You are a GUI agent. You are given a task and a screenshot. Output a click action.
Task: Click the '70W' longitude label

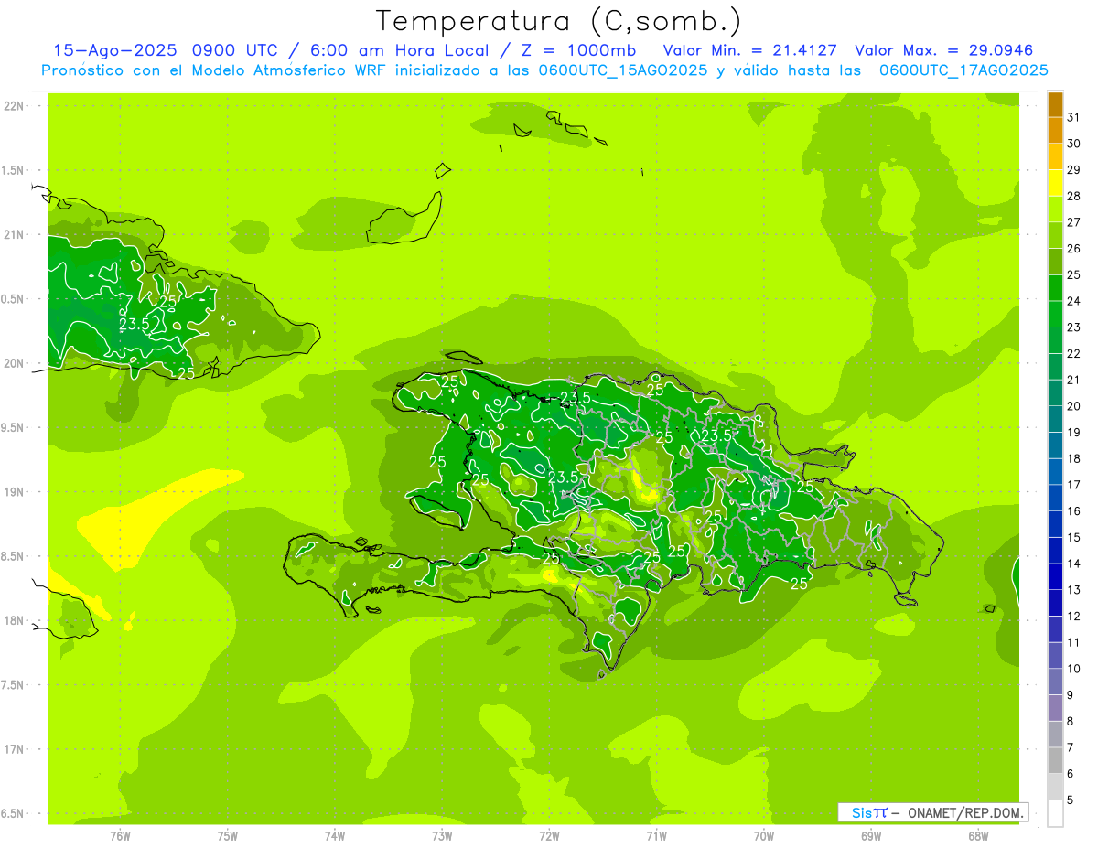[764, 836]
